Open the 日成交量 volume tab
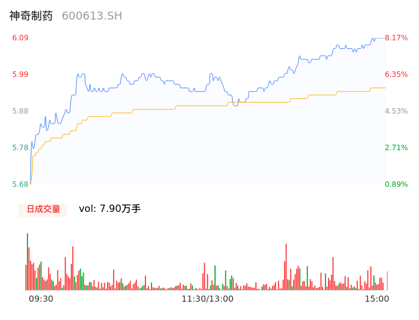 pos(43,209)
